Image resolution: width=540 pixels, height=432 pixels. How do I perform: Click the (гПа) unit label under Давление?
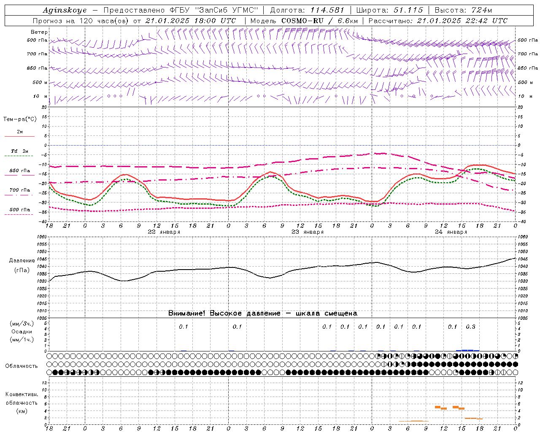pos(22,270)
